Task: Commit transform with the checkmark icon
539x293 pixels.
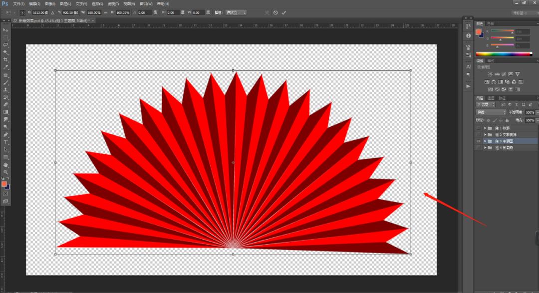Action: (x=284, y=12)
